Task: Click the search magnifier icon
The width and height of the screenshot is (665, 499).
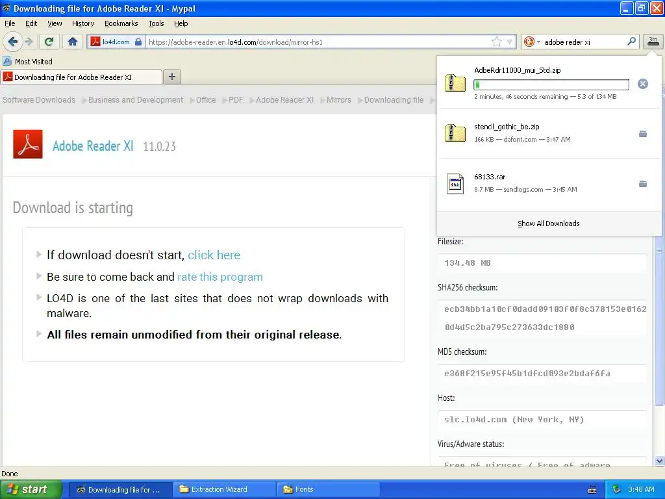Action: (631, 42)
